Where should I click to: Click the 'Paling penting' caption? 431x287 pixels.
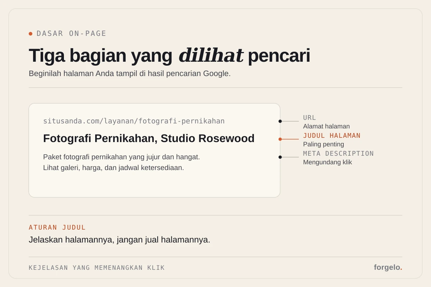pos(323,144)
